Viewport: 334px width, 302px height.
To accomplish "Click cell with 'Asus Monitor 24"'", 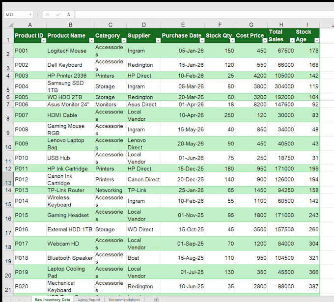I will pyautogui.click(x=70, y=105).
